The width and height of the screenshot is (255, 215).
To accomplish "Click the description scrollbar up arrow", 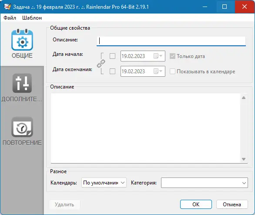I will coord(244,98).
